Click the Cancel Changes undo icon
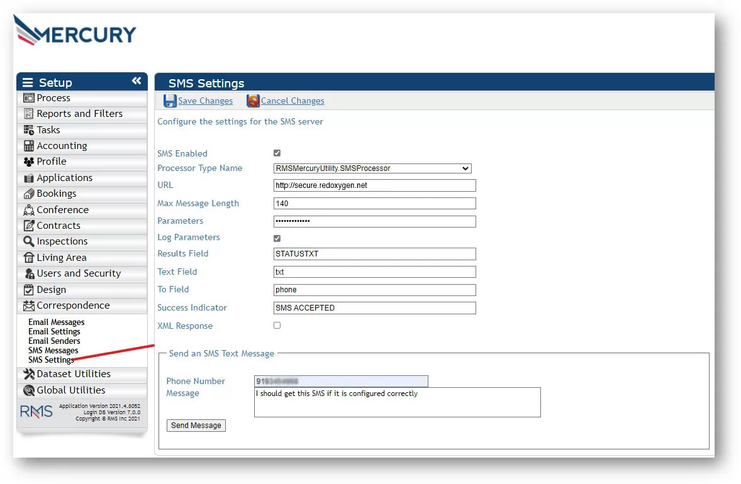Viewport: 741px width, 484px height. pos(253,101)
